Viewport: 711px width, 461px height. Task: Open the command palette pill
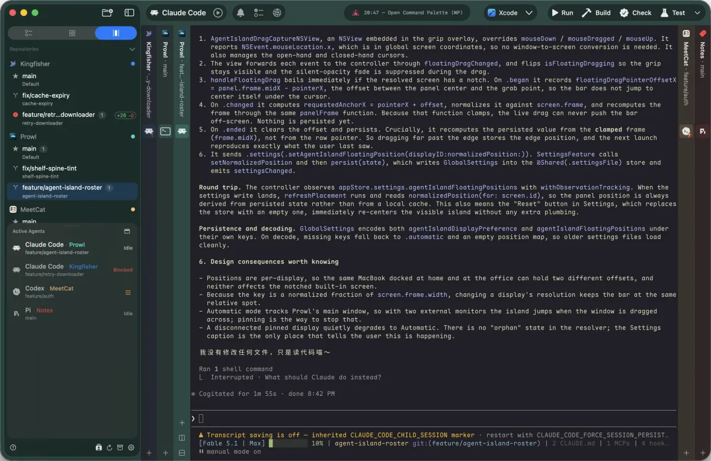407,12
